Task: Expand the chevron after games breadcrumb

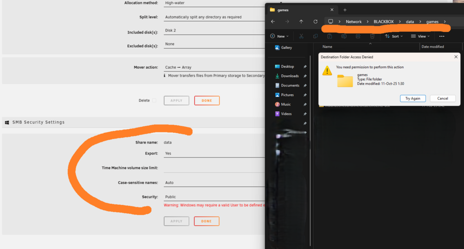Action: point(445,22)
